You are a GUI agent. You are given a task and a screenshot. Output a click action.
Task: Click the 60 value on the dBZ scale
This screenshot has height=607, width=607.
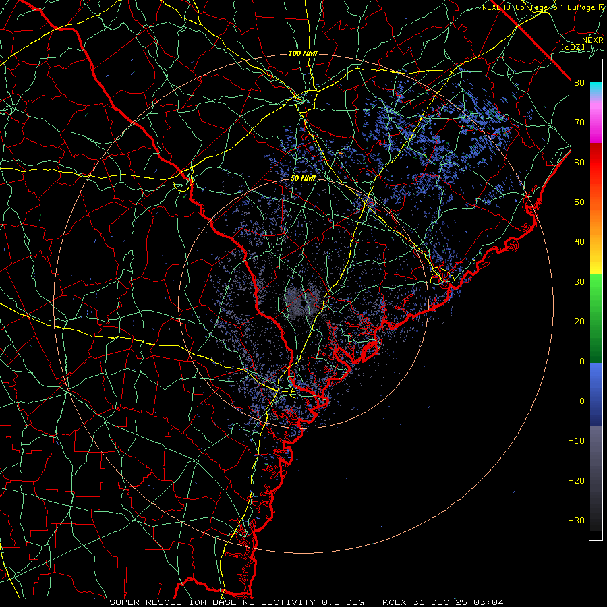point(579,162)
